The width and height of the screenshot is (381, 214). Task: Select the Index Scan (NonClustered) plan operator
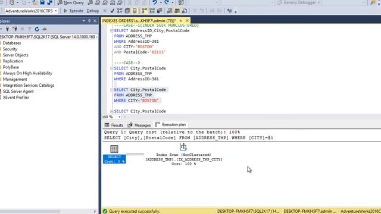(184, 155)
